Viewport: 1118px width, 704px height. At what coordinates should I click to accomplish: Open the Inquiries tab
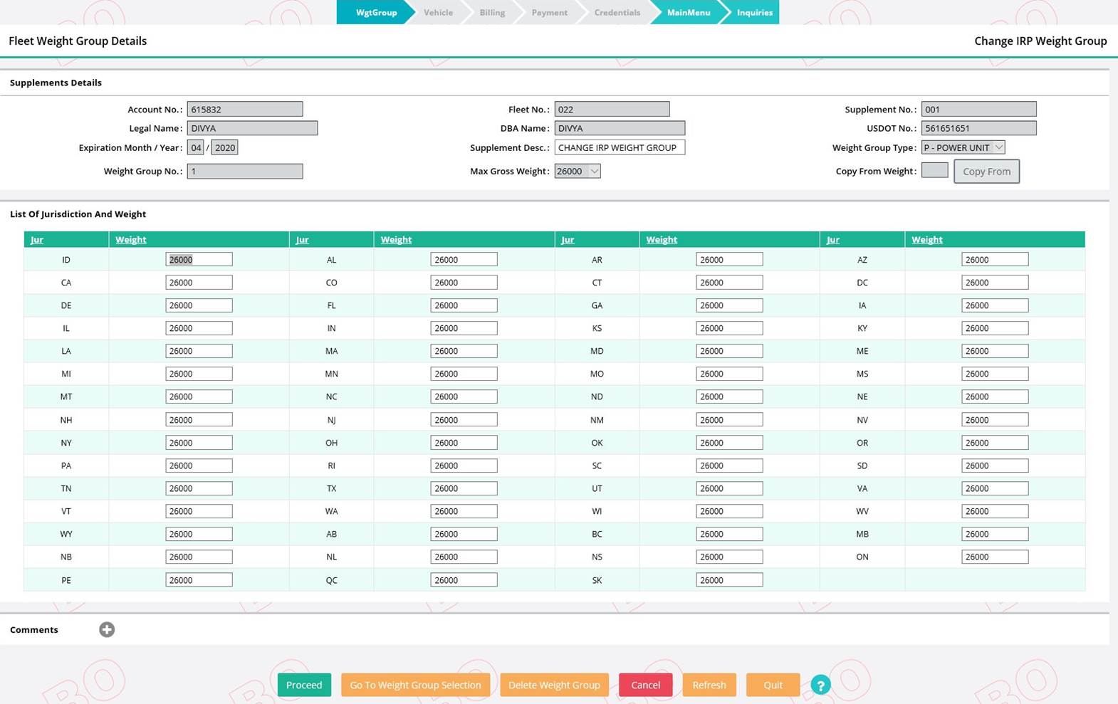(754, 12)
